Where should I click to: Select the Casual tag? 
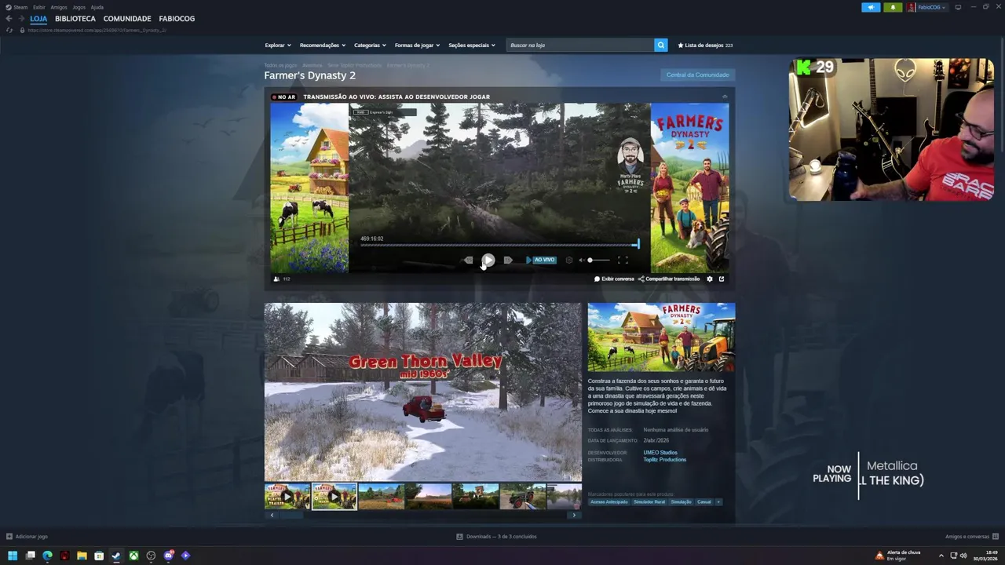pos(703,502)
